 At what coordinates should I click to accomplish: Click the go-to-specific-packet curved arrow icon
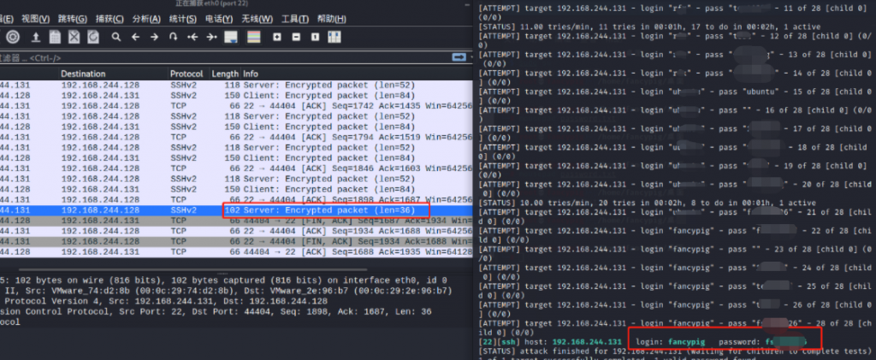coord(173,38)
